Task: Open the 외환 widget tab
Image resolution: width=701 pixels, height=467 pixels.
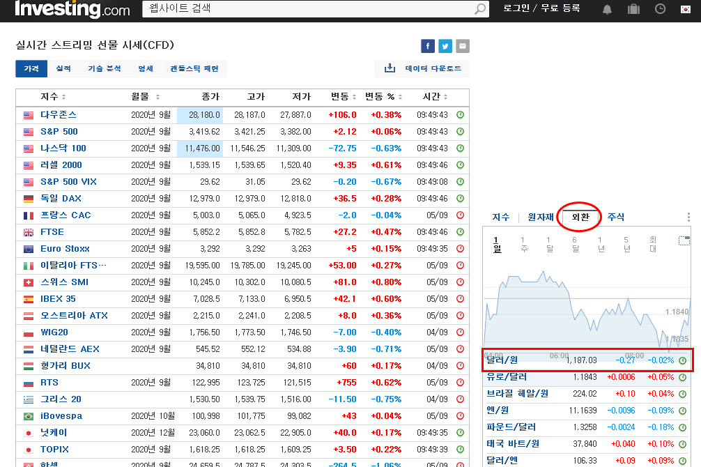Action: coord(580,217)
